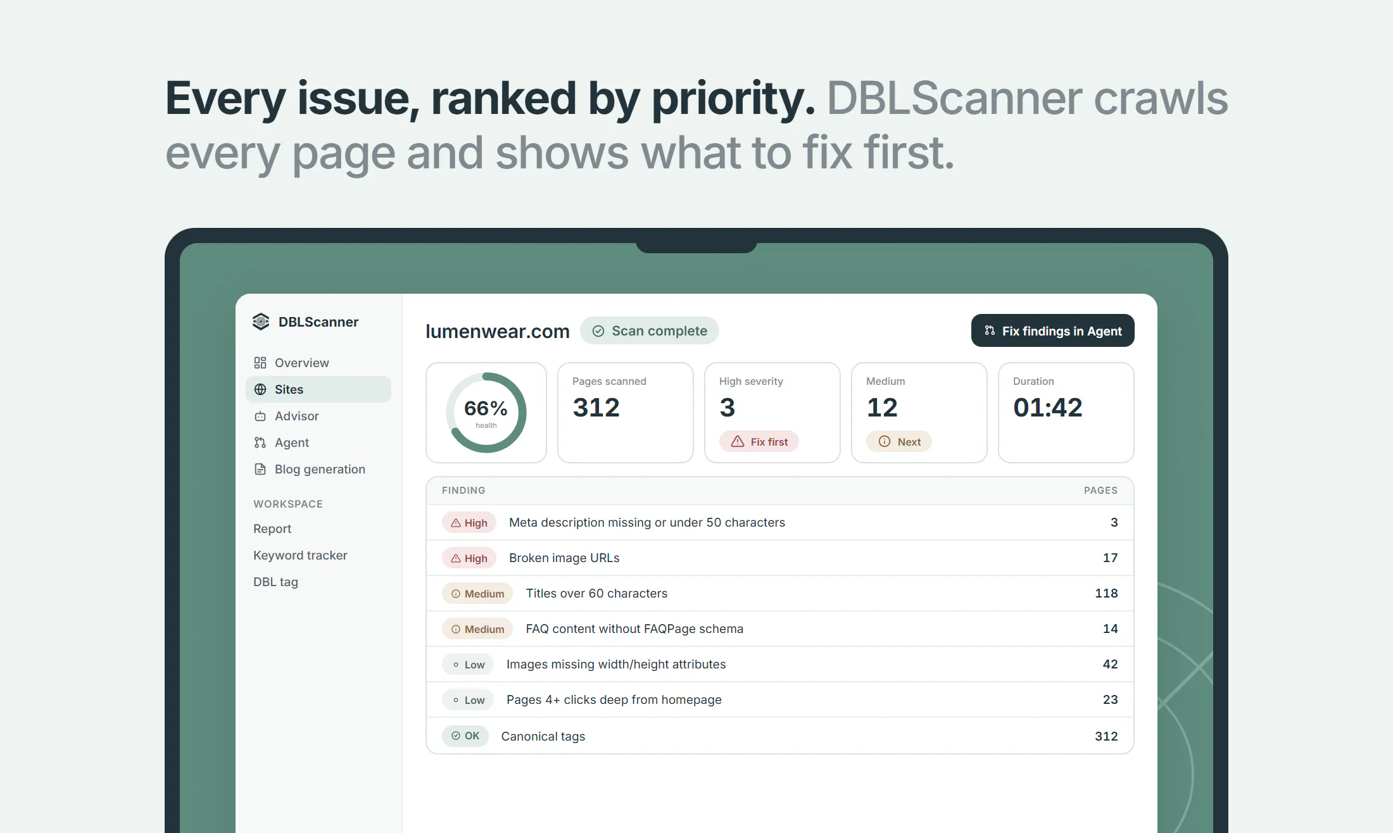Click the DBLScanner logo icon
The image size is (1393, 833).
[261, 322]
